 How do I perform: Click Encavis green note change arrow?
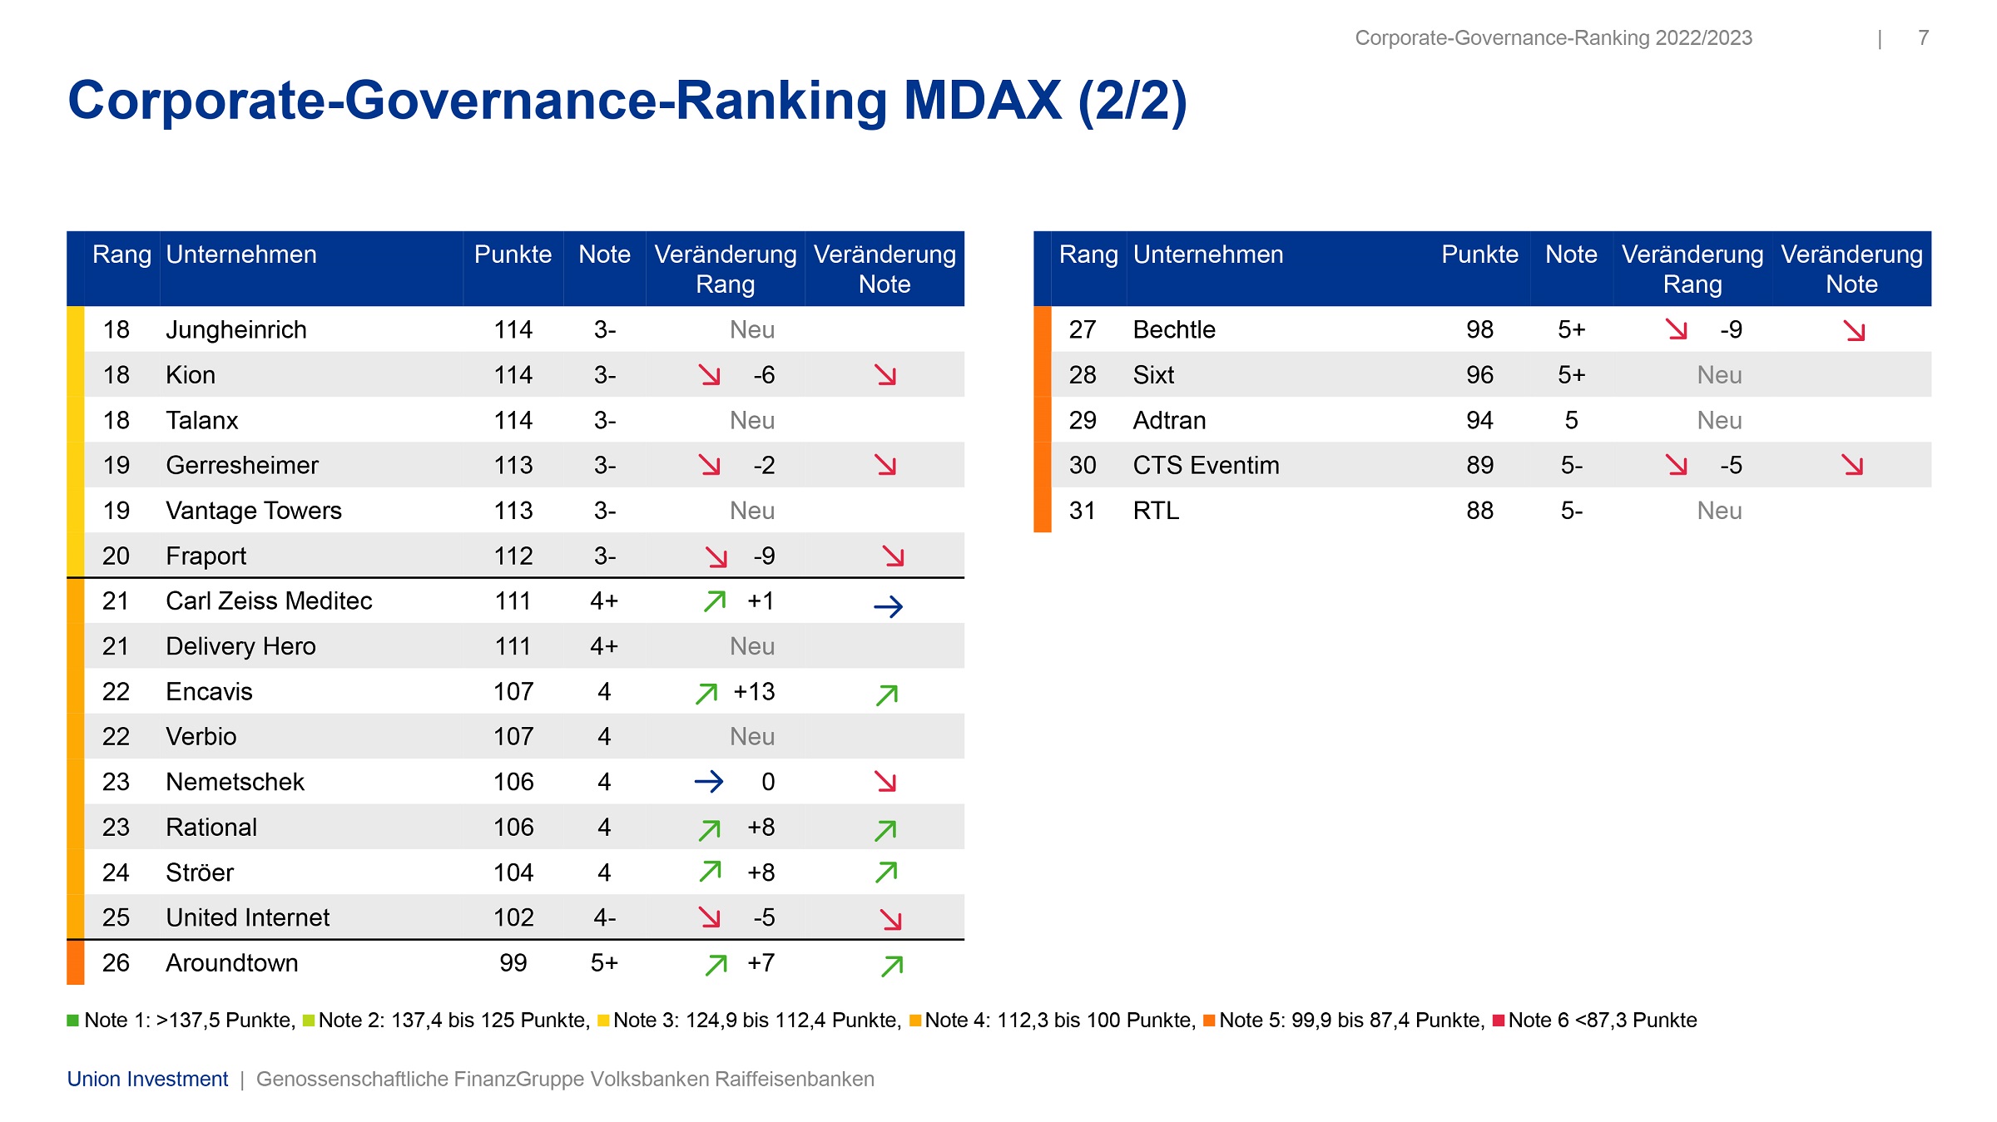887,694
